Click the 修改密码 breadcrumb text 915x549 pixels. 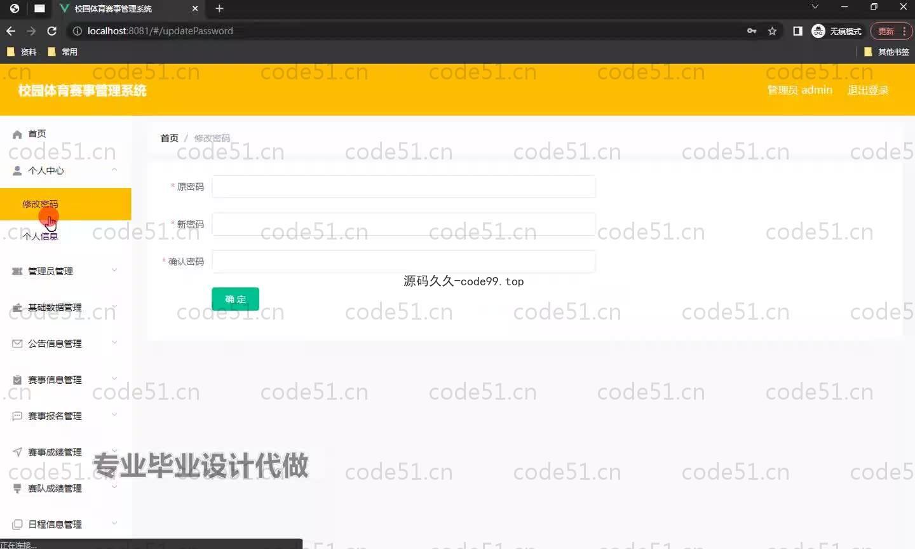212,138
